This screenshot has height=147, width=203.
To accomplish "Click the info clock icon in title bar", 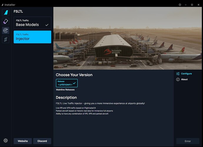I will coord(180,5).
